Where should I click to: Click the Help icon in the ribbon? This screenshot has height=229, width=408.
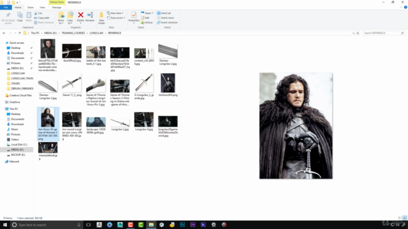405,7
